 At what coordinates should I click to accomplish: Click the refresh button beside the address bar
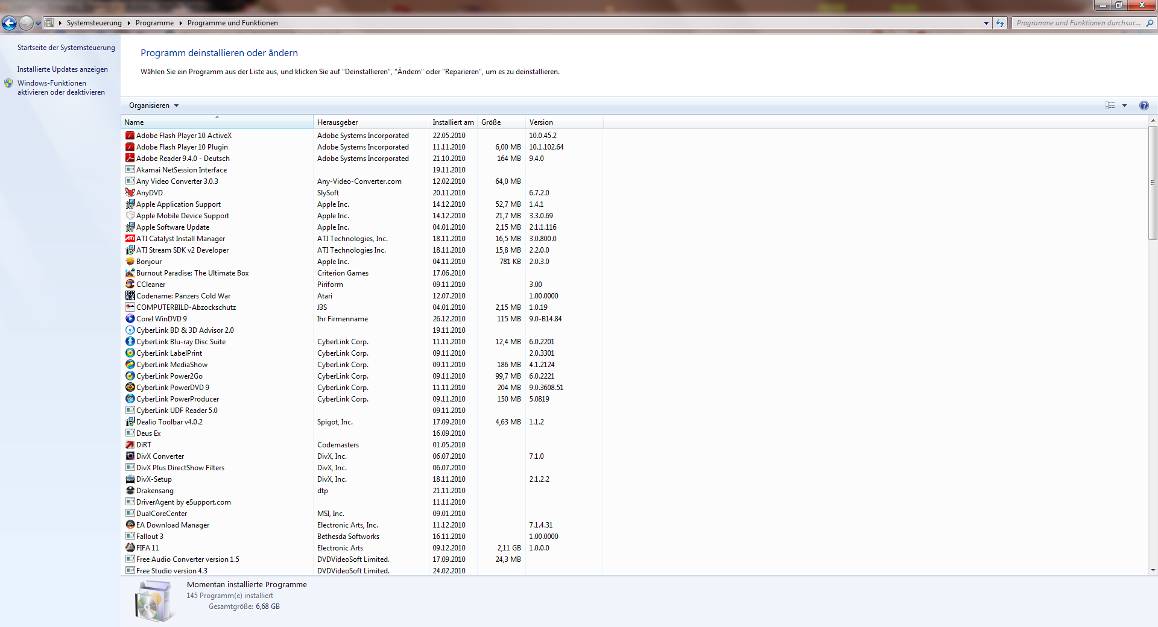(x=1000, y=23)
